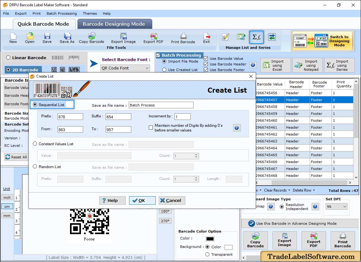Click Use this Barcode in Advance Designing Mode
Screen dimensions: 361x262
300,223
